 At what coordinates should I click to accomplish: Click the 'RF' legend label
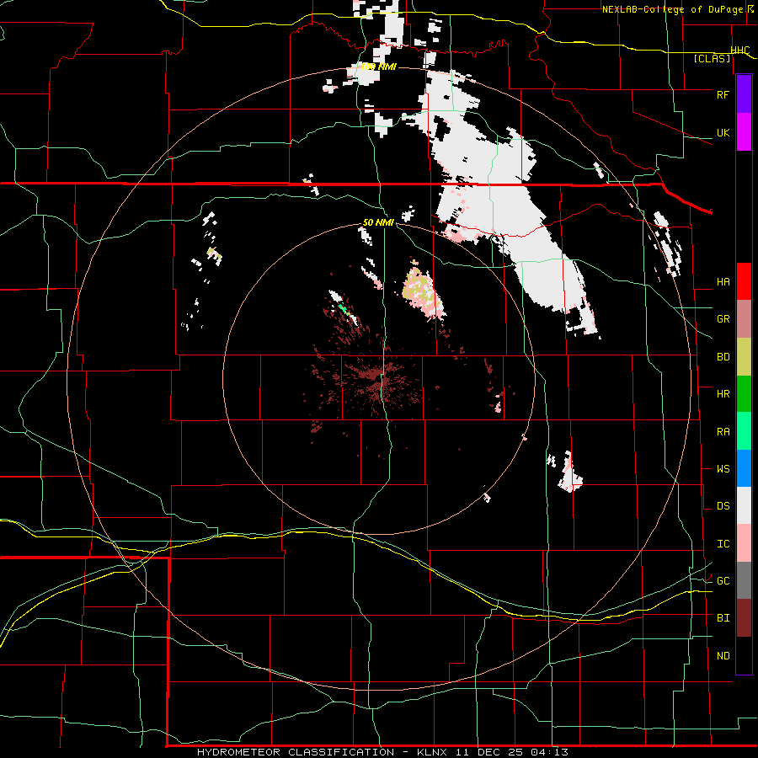click(723, 94)
